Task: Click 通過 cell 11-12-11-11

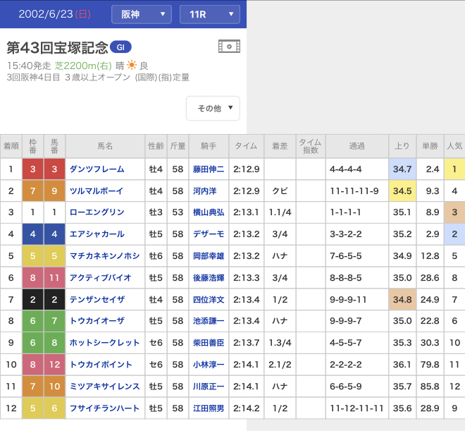Action: [356, 408]
